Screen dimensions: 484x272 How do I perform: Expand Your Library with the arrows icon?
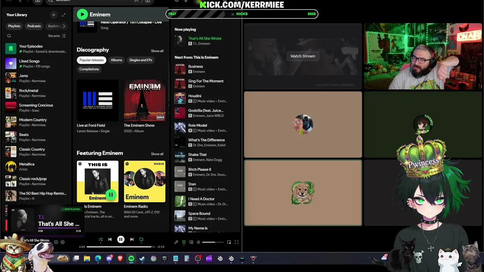click(64, 15)
